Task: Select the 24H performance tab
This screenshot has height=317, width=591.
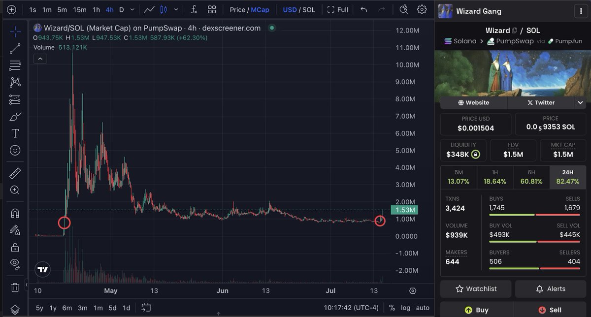Action: tap(568, 177)
